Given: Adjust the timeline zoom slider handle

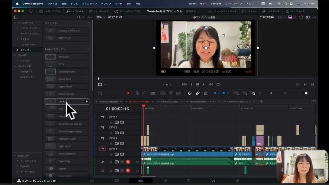Looking at the screenshot, I should pyautogui.click(x=271, y=93).
